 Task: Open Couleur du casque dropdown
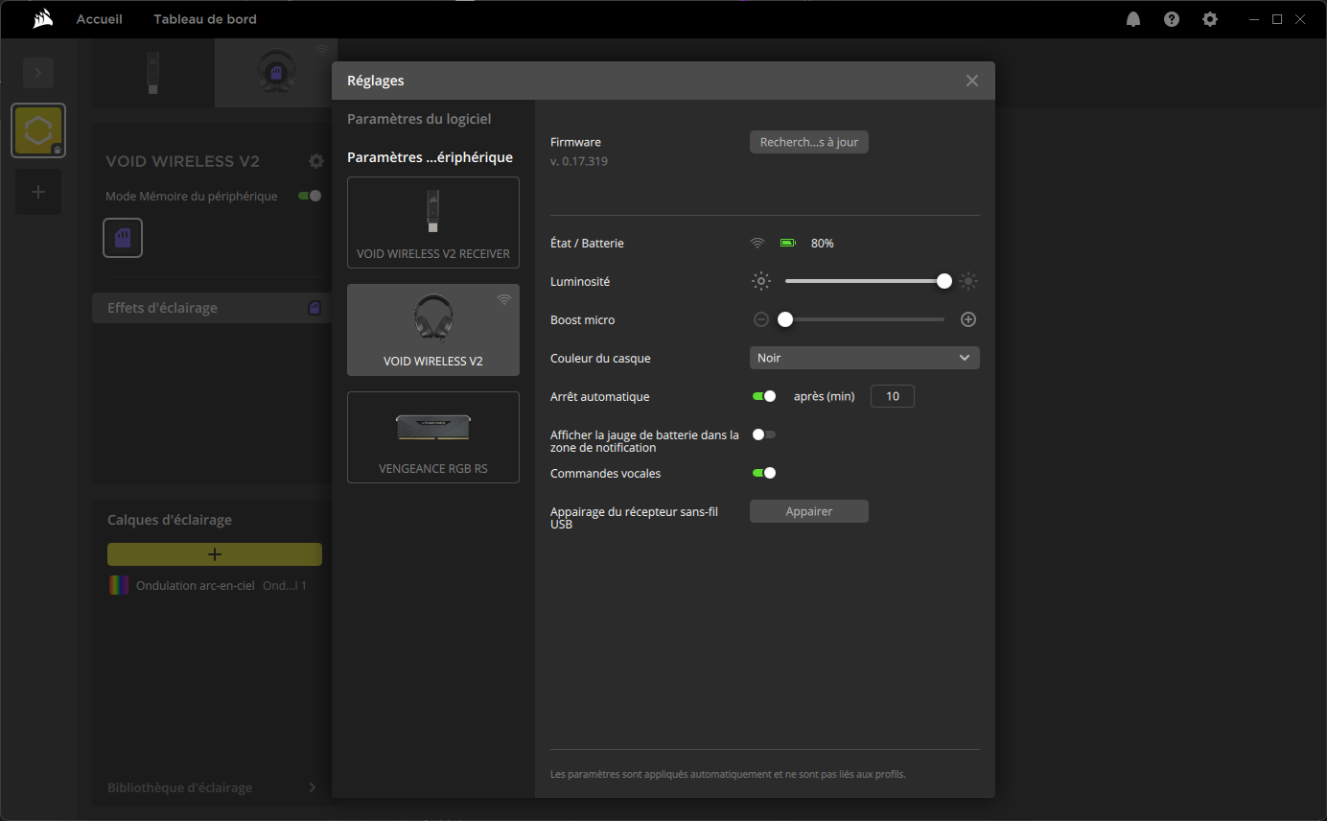click(865, 358)
